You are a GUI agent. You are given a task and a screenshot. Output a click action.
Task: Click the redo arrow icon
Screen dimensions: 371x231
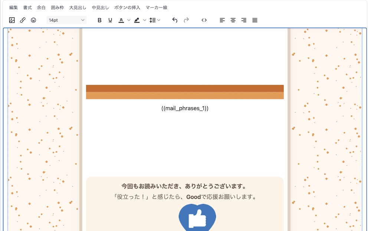[x=186, y=20]
